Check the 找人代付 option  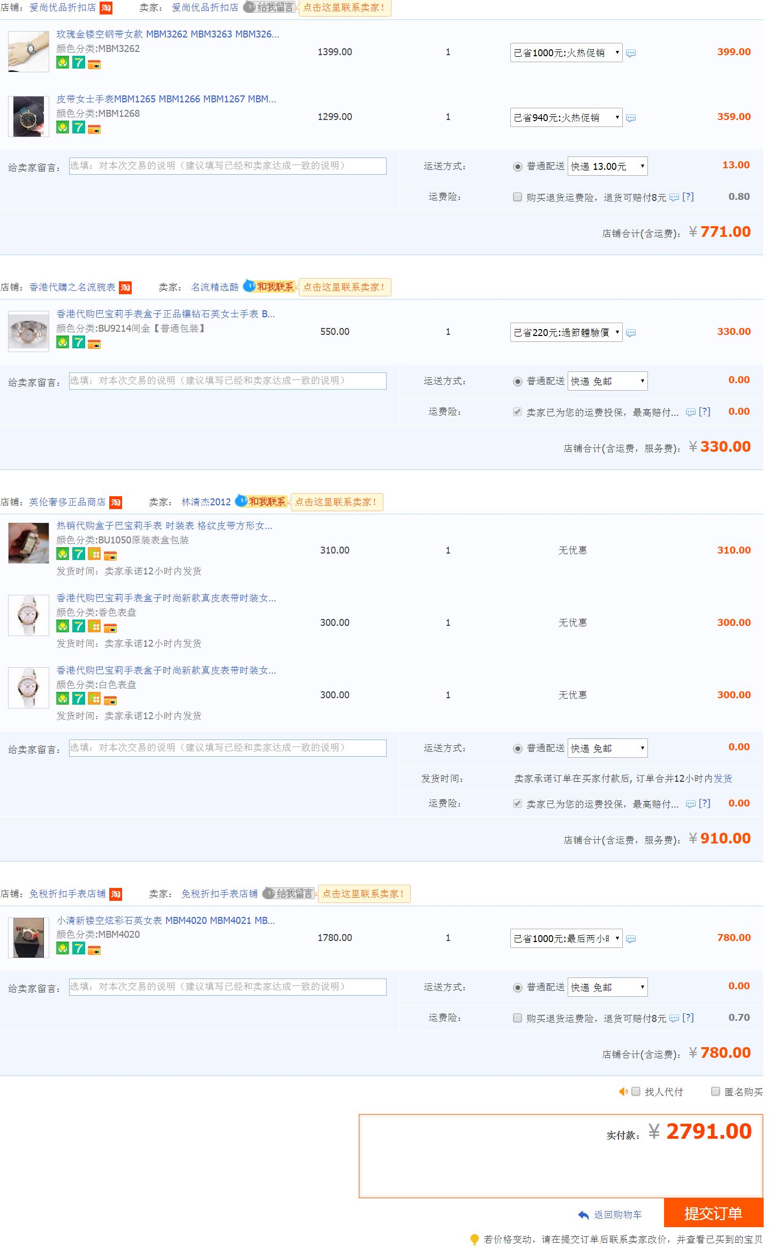click(636, 1092)
